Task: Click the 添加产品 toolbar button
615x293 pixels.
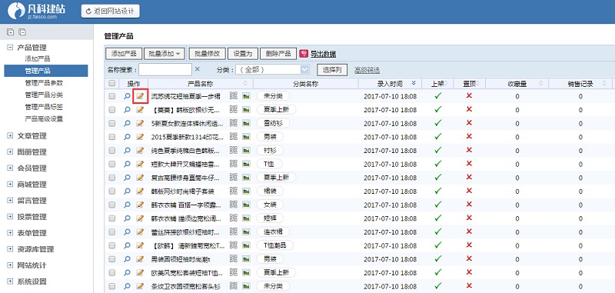Action: click(124, 54)
